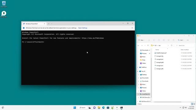Open a new tab in Windows Terminal
The width and height of the screenshot is (196, 110).
click(49, 24)
